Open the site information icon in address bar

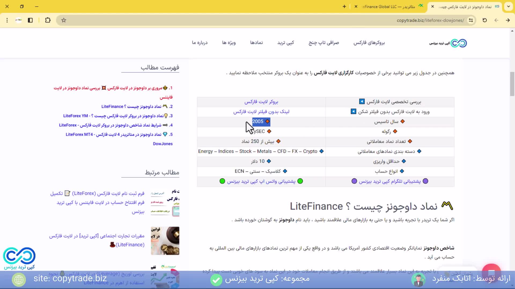coord(471,20)
